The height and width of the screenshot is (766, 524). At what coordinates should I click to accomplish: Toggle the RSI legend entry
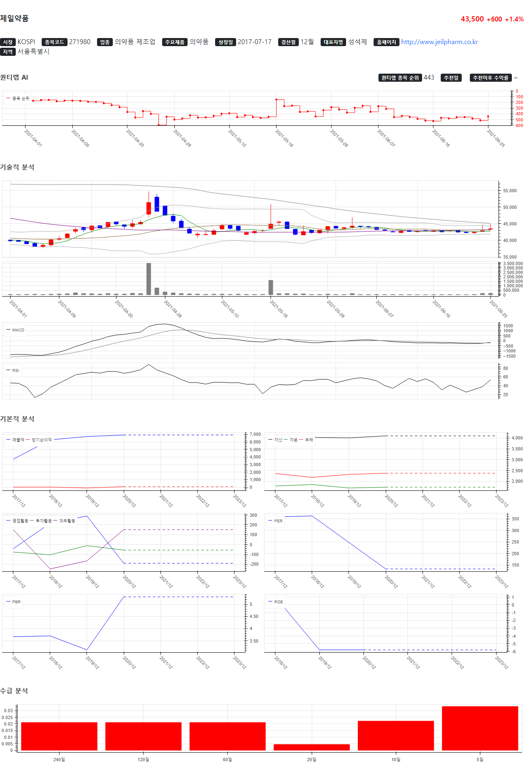click(x=13, y=370)
